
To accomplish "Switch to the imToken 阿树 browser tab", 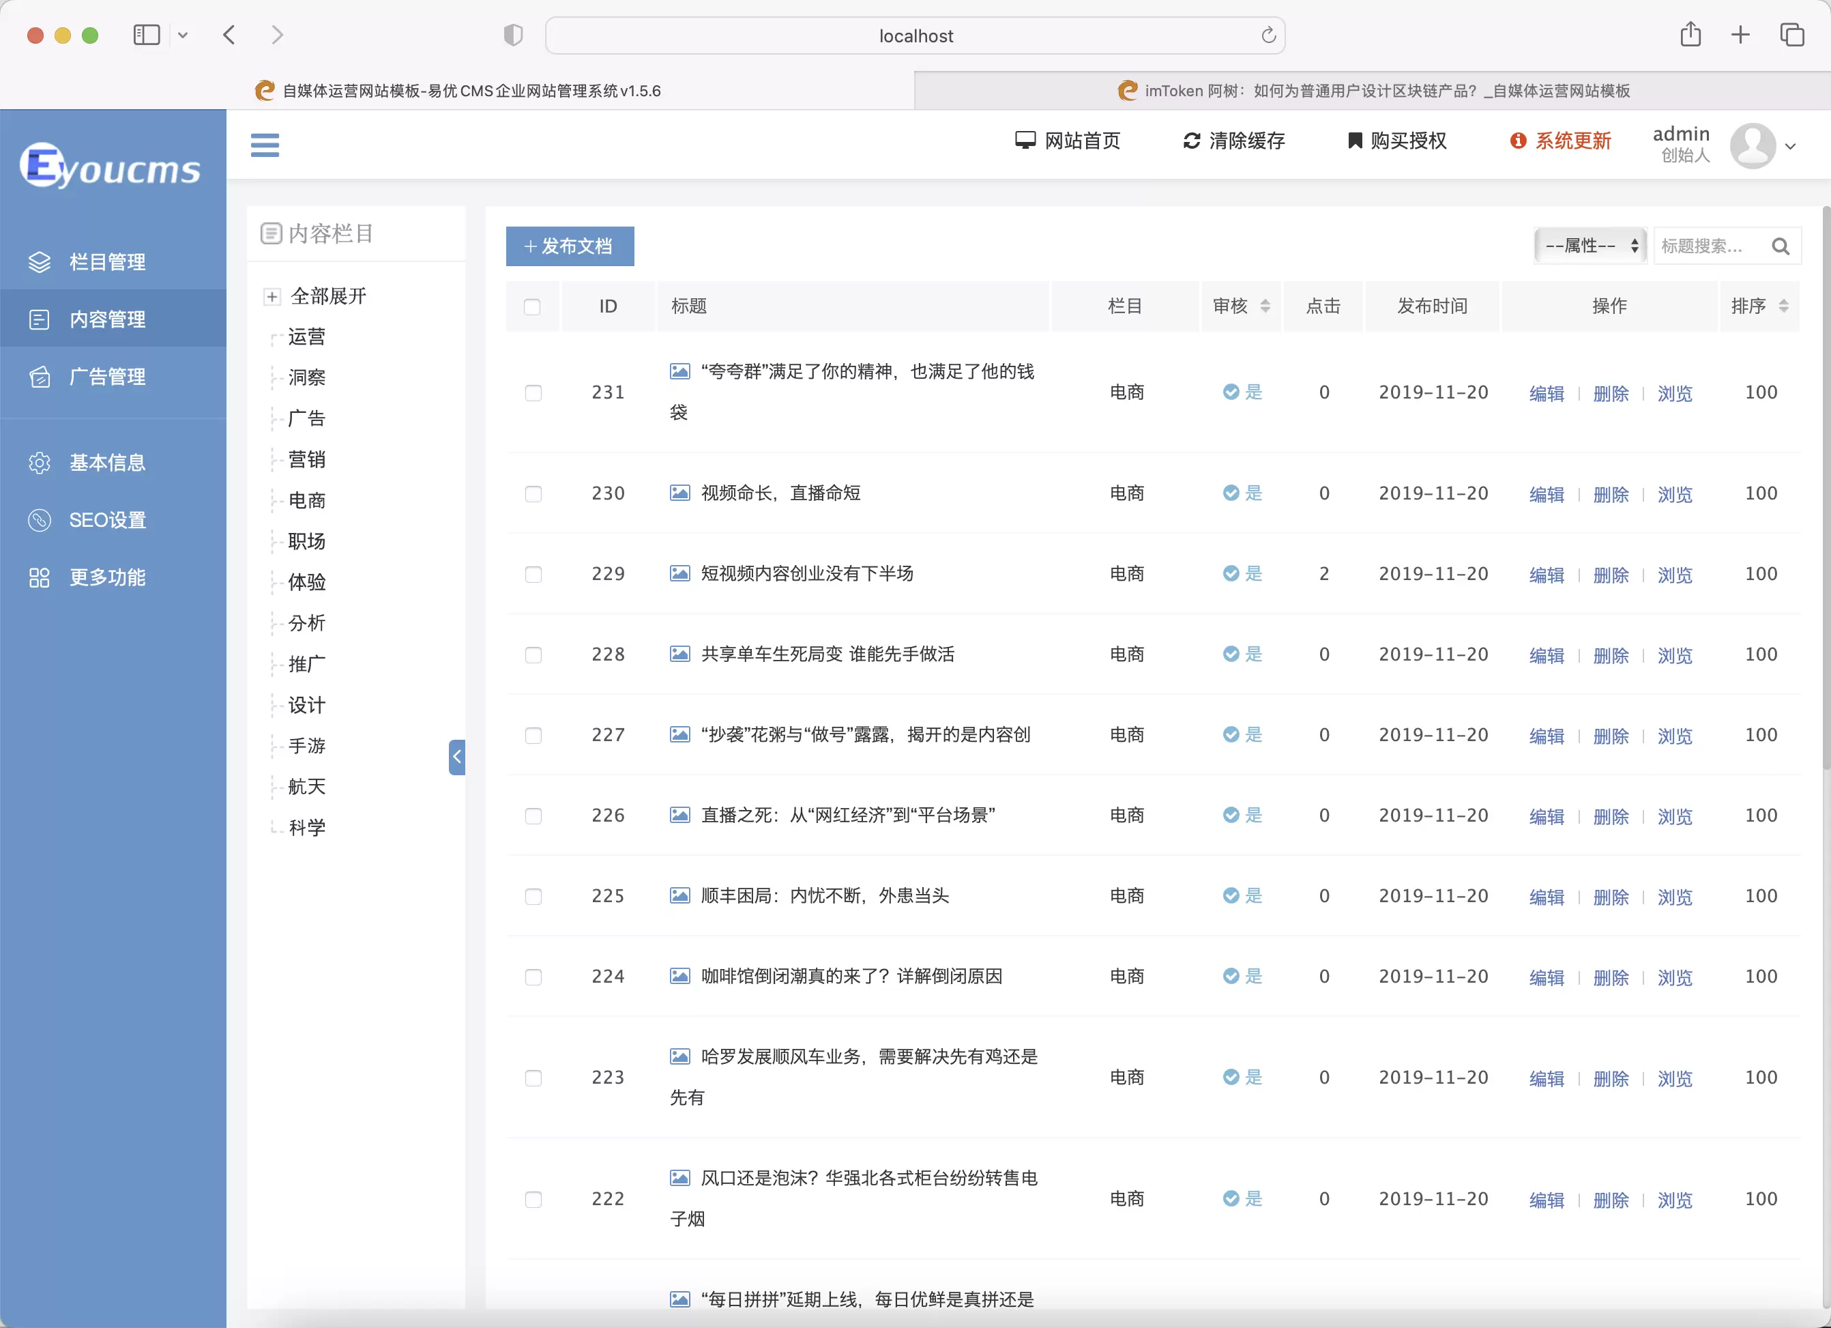I will [x=1373, y=91].
